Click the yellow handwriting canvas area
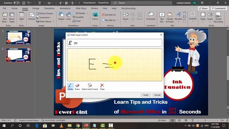Screen dimensions: 229x129 pos(114,65)
